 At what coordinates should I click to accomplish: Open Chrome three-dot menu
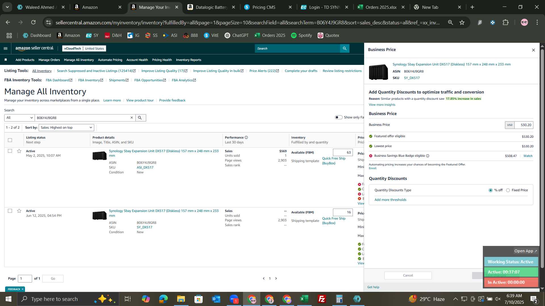click(537, 22)
